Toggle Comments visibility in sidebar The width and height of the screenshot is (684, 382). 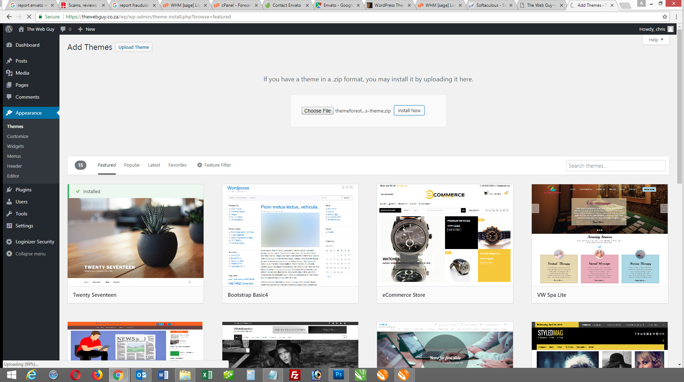28,97
